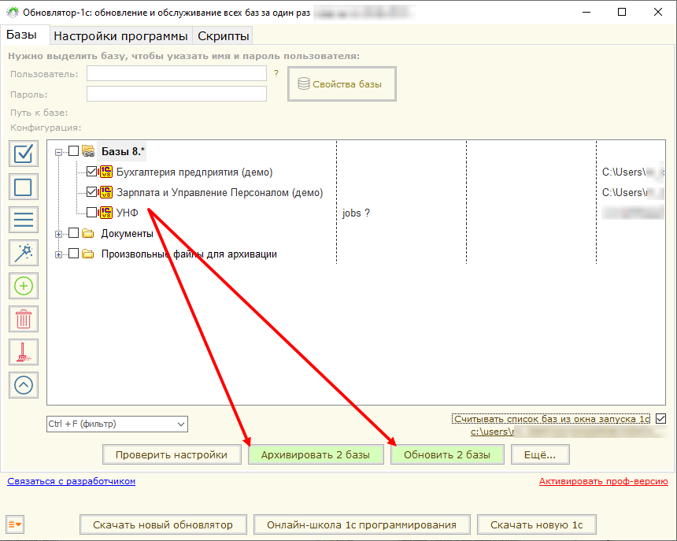Screen dimensions: 677x541
Task: Minimize the Обновлятор-1с window
Action: coord(586,12)
